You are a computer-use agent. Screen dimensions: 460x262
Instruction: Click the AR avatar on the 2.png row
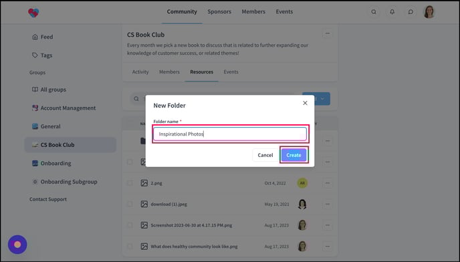302,183
